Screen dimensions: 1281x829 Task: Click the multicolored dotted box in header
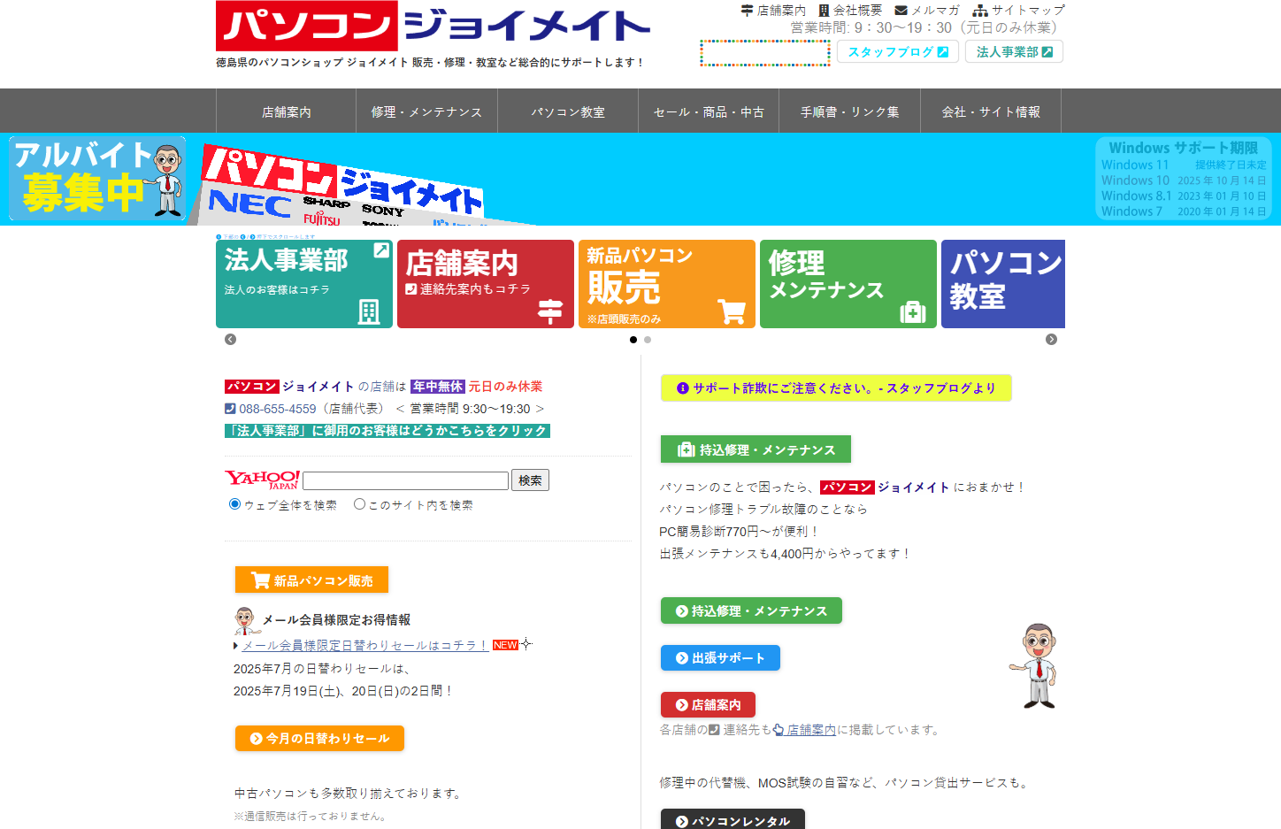click(765, 53)
